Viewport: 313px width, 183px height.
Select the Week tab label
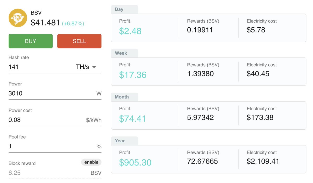point(124,53)
